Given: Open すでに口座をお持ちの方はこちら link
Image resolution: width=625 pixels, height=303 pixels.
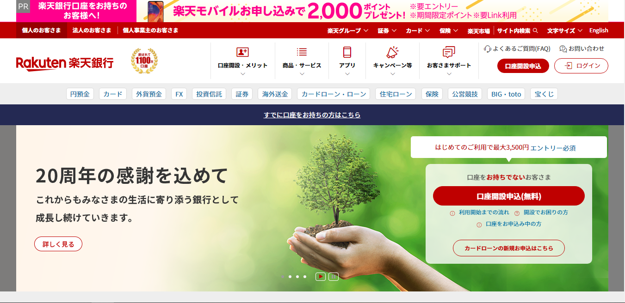Looking at the screenshot, I should [x=312, y=115].
